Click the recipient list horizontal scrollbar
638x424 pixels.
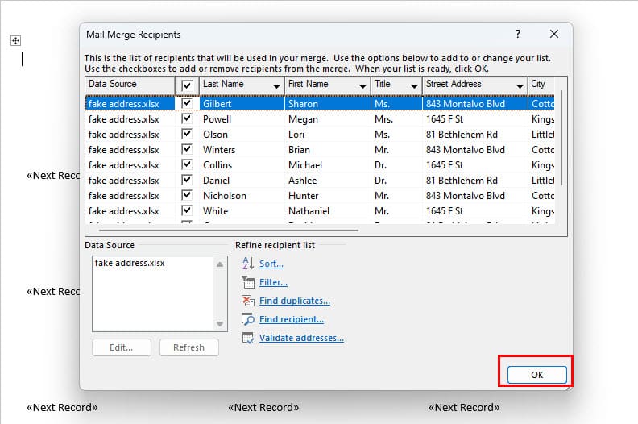tap(229, 230)
